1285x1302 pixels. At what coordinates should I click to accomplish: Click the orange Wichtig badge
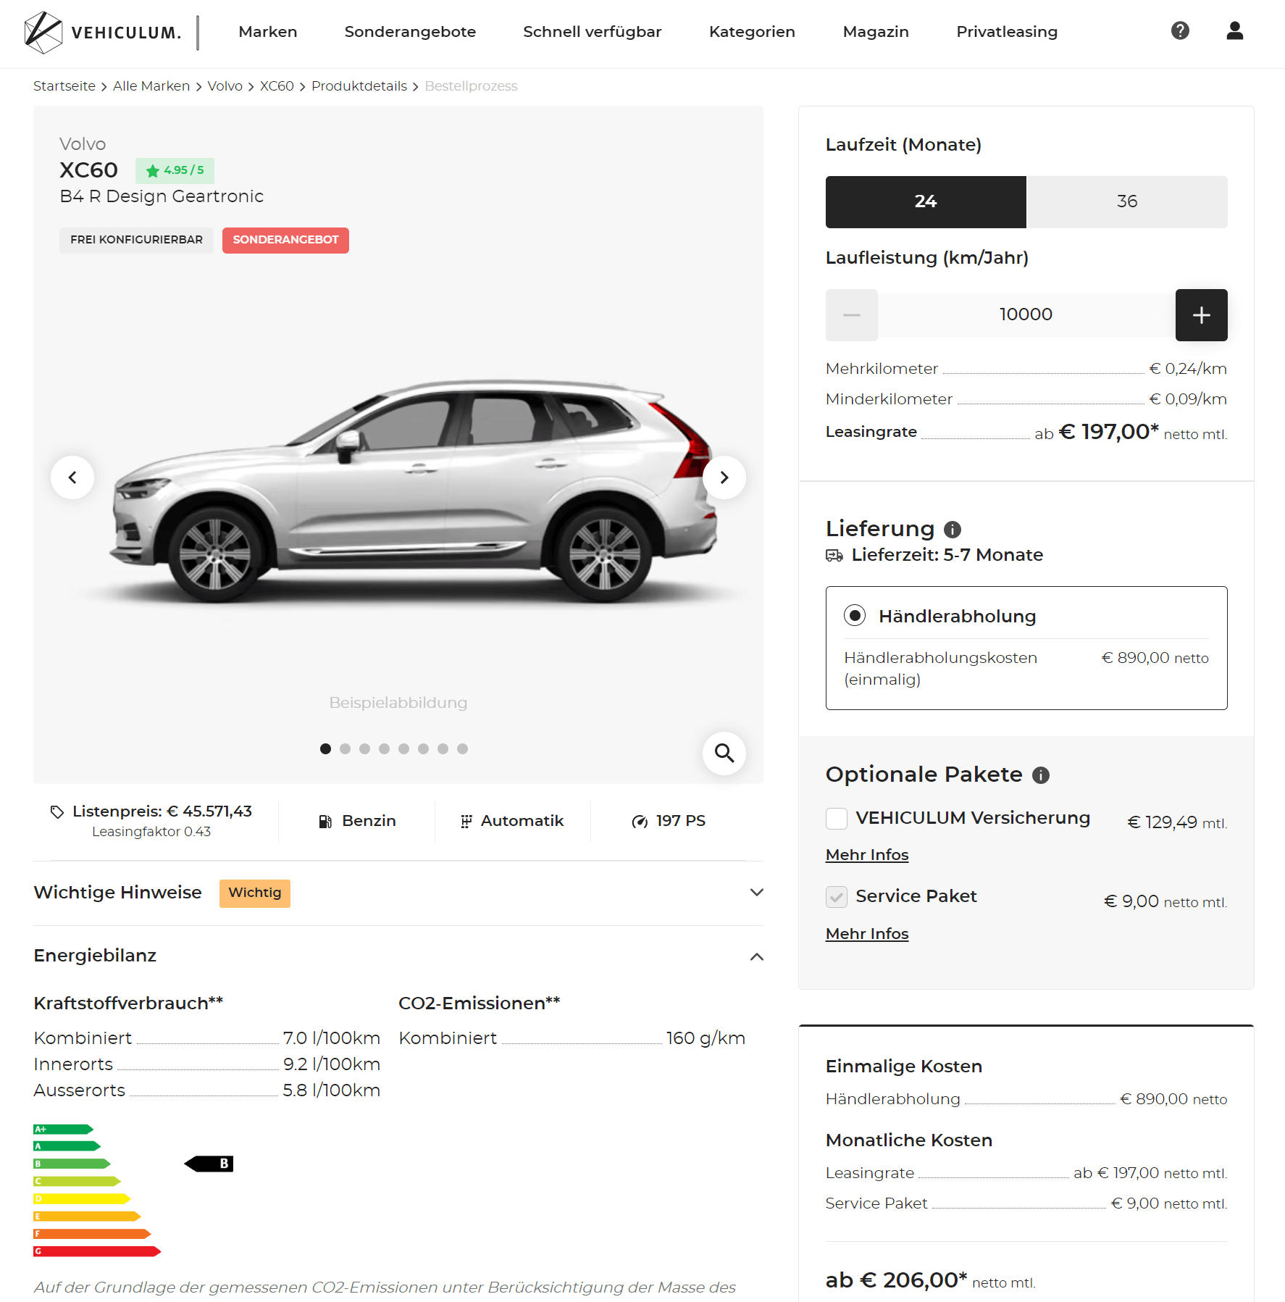255,893
